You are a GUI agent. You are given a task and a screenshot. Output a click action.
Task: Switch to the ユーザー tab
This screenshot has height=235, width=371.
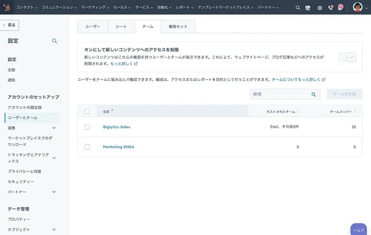93,27
